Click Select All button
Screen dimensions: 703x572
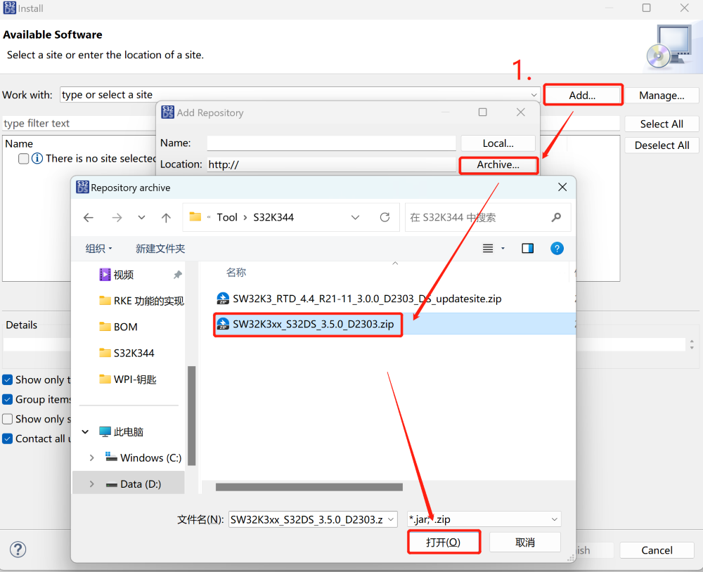click(662, 124)
